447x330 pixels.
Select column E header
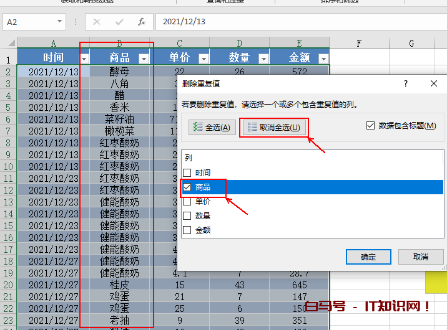point(299,43)
